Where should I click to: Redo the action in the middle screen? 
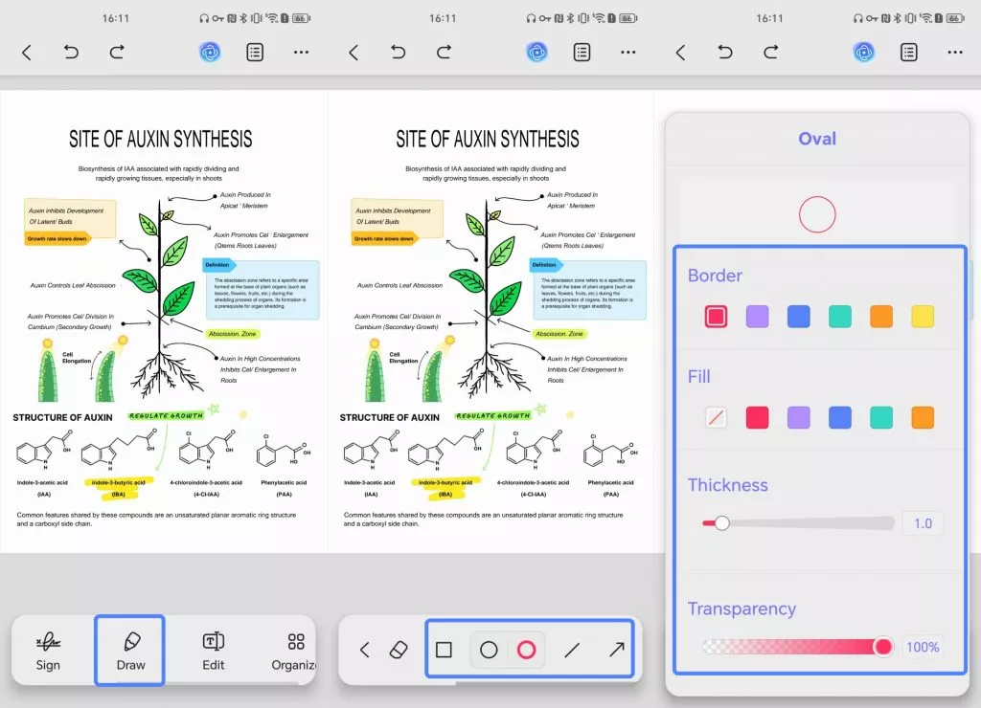point(445,52)
